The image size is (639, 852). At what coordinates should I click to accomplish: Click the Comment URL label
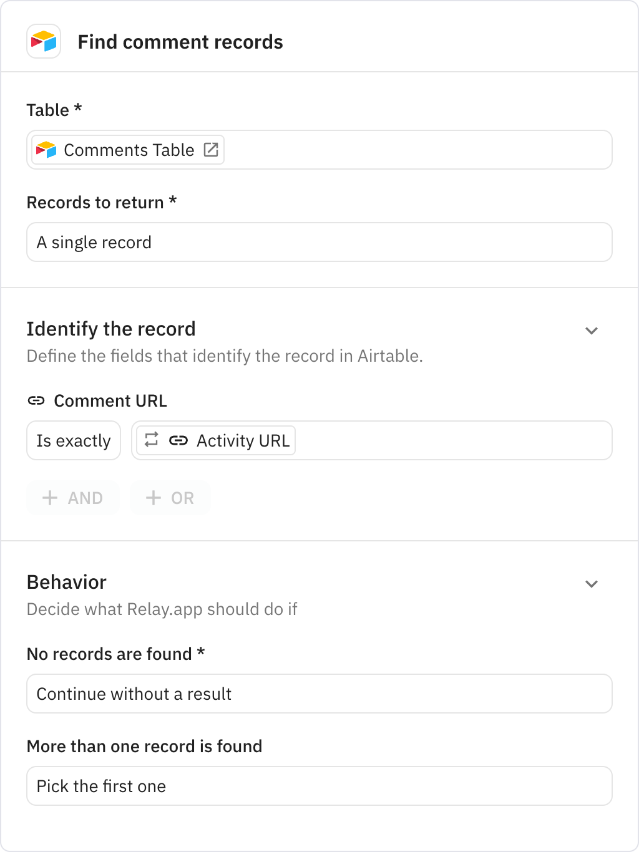[110, 400]
